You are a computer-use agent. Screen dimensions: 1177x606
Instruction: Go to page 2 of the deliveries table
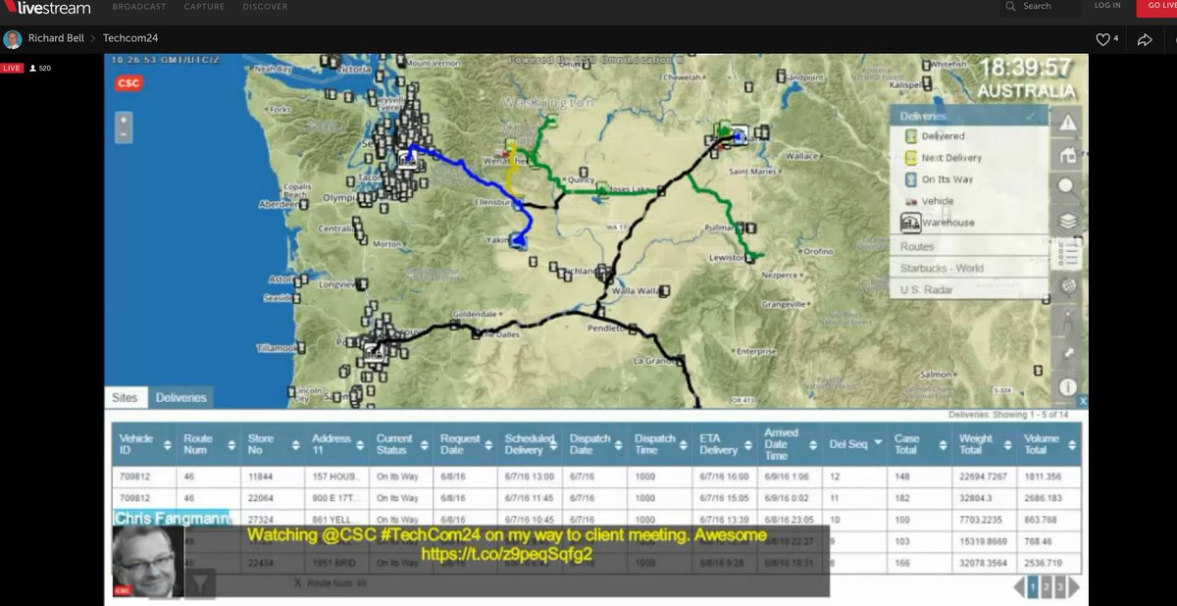pyautogui.click(x=1046, y=585)
